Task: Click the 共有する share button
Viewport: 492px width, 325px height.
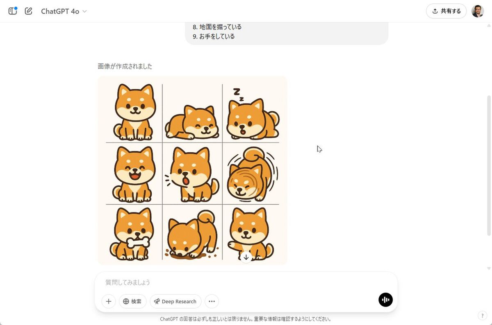Action: pos(446,11)
